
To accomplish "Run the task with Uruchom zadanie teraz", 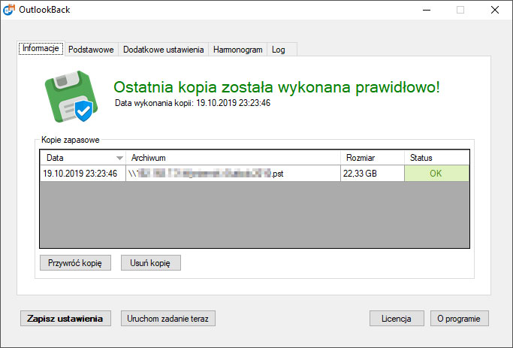I will click(167, 319).
